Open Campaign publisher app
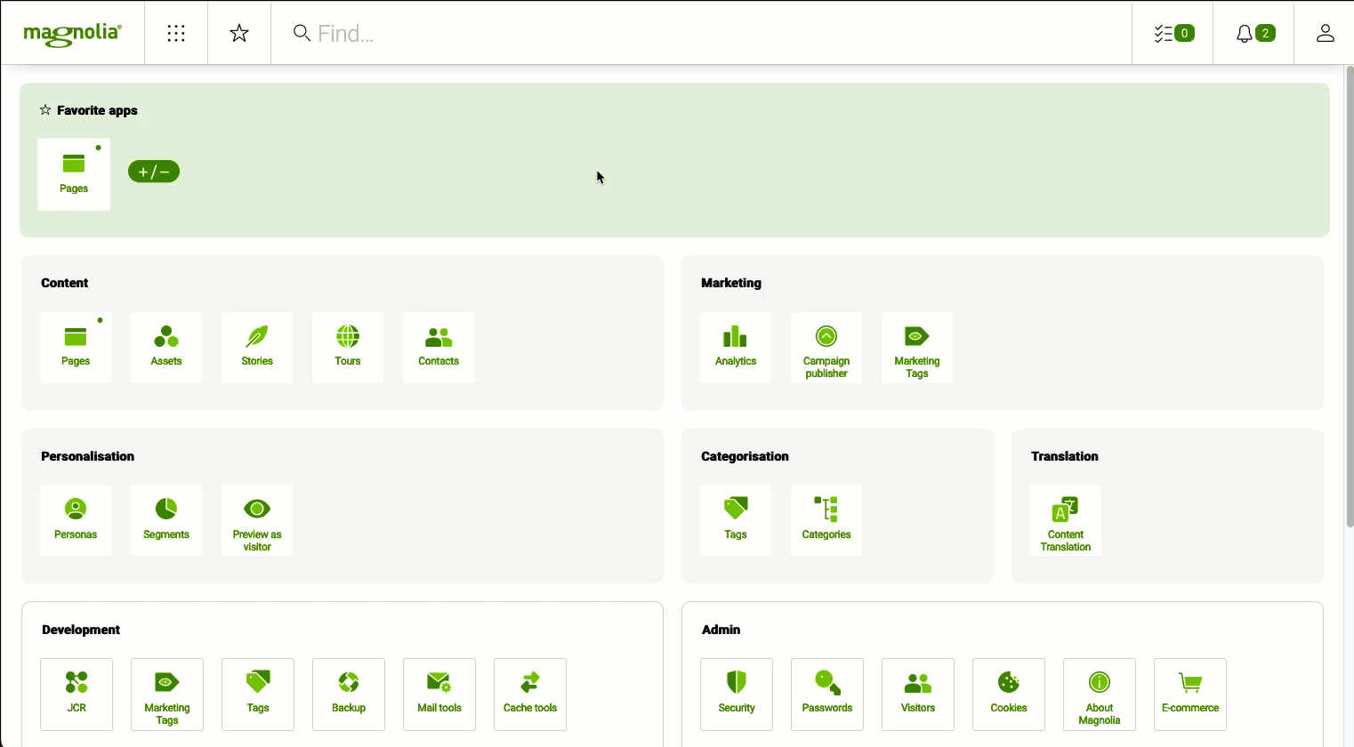Screen dimensions: 1354x747 click(x=826, y=347)
